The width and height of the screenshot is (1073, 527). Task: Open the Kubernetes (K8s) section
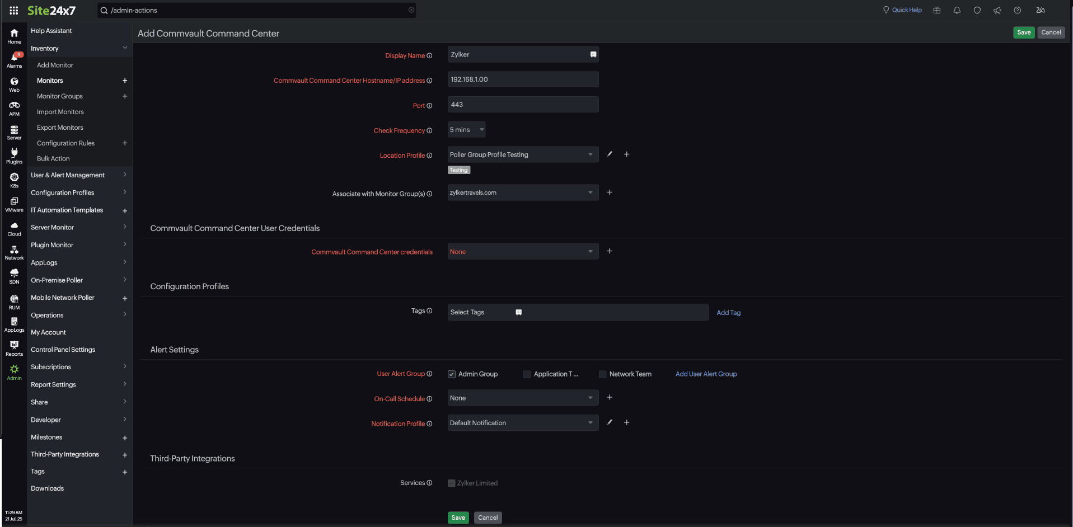coord(13,179)
